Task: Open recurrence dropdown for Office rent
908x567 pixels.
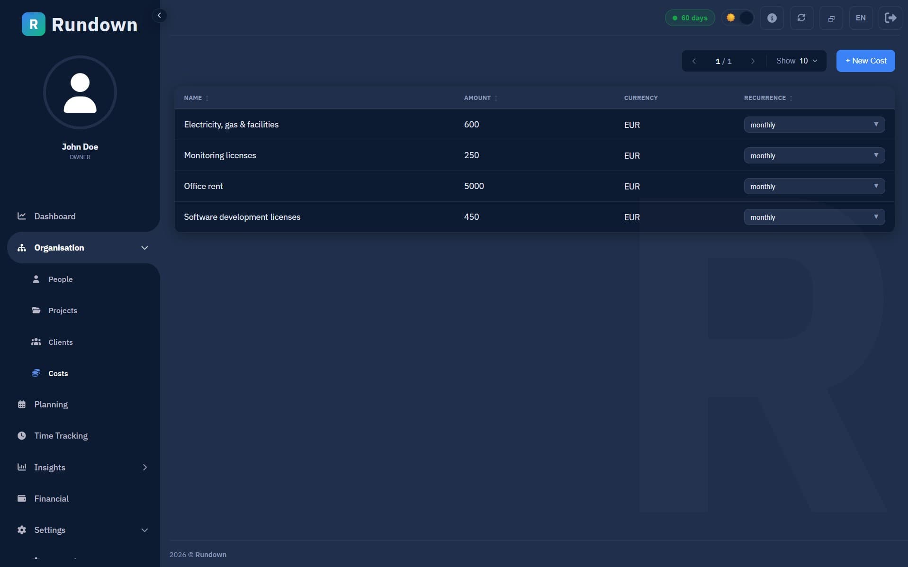Action: click(814, 186)
